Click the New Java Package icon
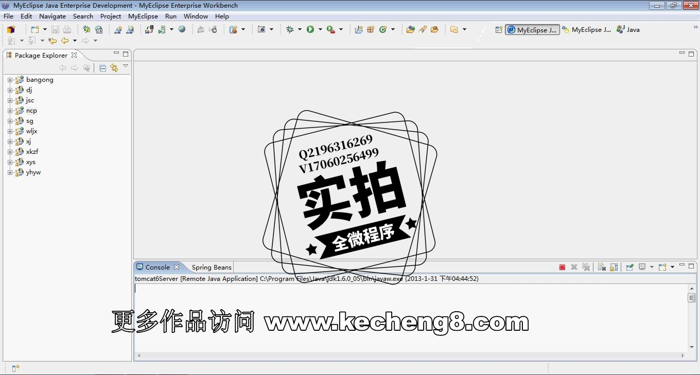Screen dimensions: 700x375 pos(371,30)
